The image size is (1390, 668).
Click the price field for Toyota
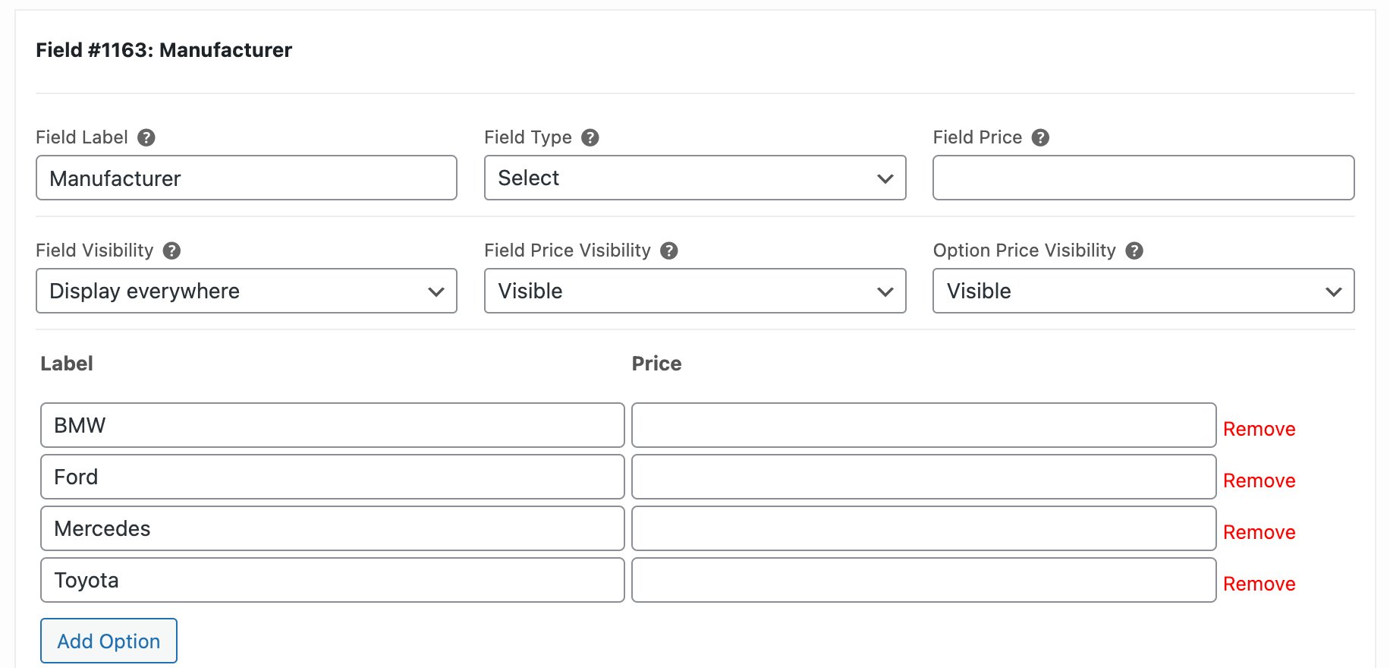pyautogui.click(x=923, y=580)
